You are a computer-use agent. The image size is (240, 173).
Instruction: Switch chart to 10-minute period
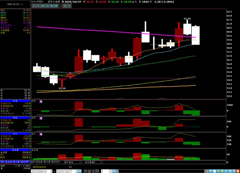(42, 6)
